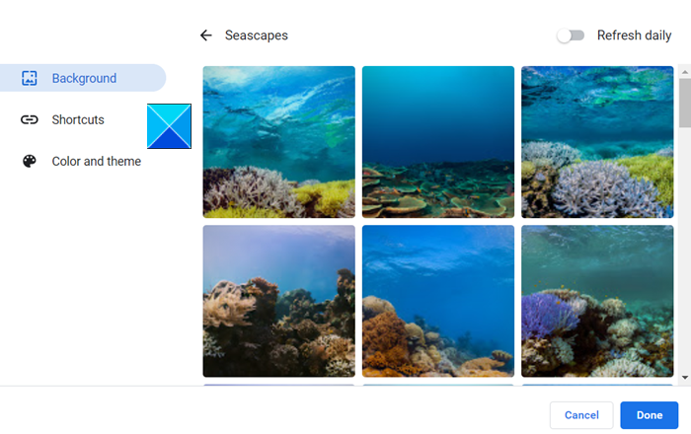Open the Color and theme section label
Image resolution: width=691 pixels, height=434 pixels.
(97, 161)
